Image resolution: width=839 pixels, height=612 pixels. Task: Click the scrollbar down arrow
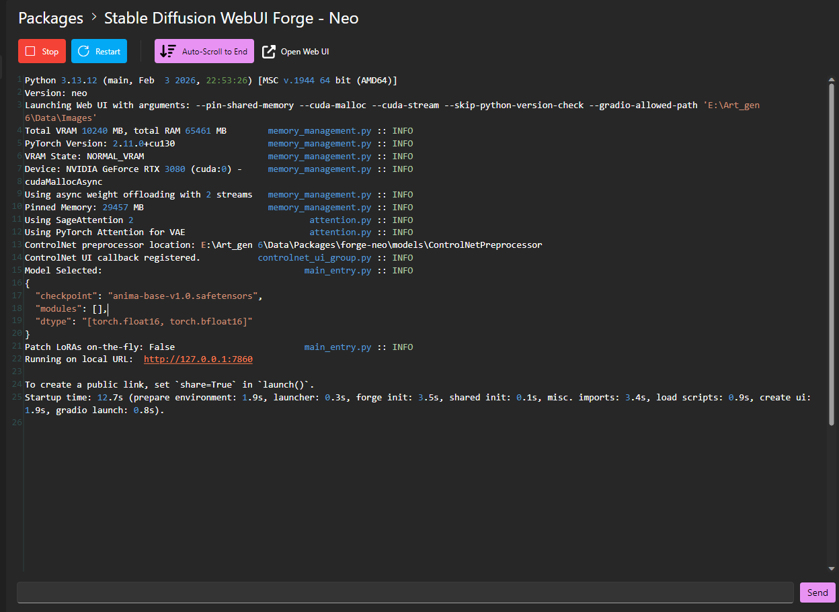pyautogui.click(x=832, y=568)
